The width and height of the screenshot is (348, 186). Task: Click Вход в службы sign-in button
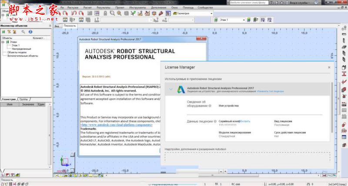[298, 3]
